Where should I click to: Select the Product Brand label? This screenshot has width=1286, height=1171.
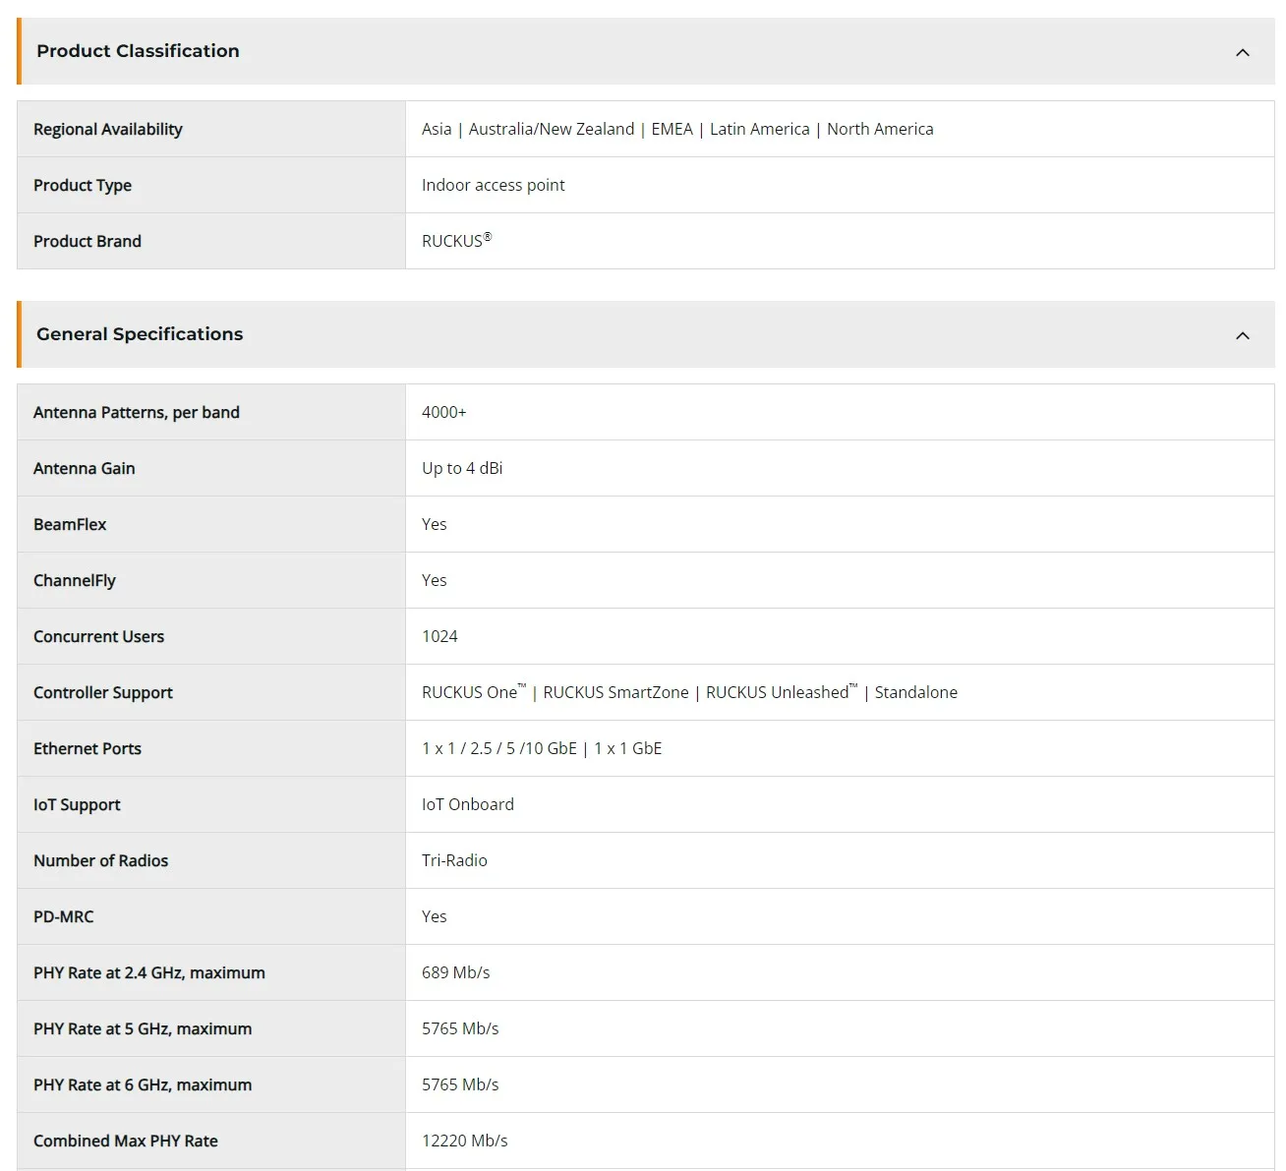[x=88, y=241]
